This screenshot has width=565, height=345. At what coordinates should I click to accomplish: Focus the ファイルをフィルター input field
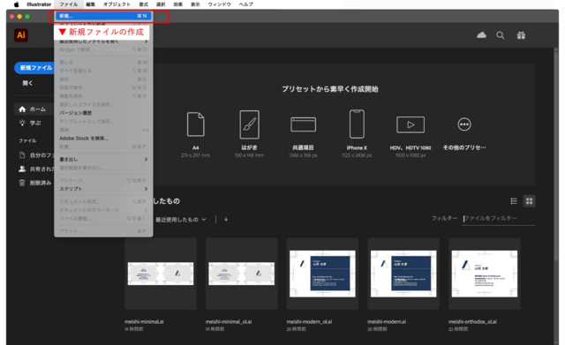click(499, 219)
